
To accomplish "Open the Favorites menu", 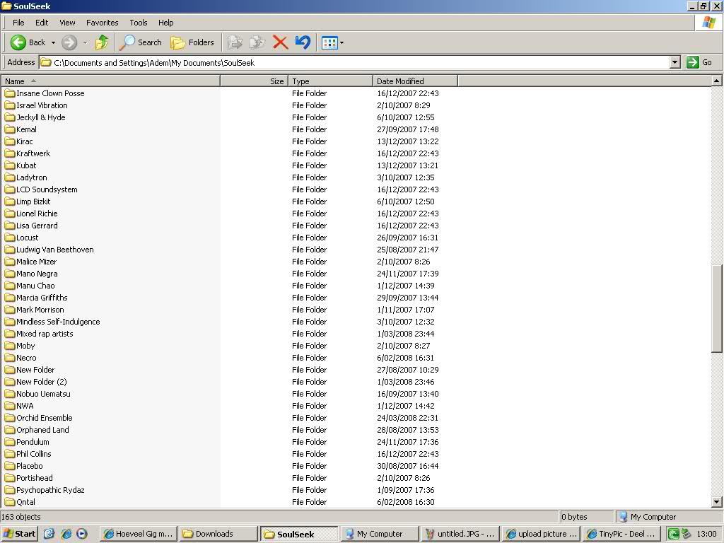I will (103, 23).
